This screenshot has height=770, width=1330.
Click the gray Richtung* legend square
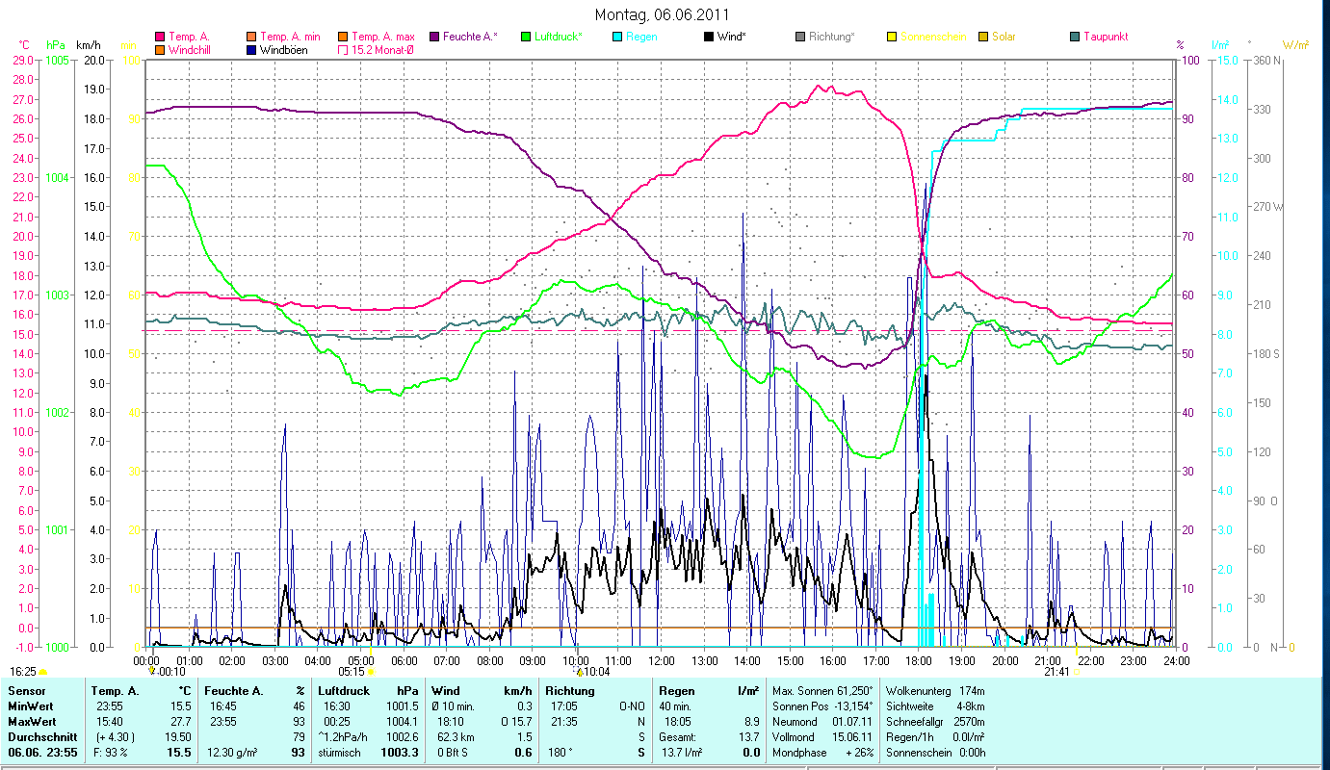click(799, 37)
